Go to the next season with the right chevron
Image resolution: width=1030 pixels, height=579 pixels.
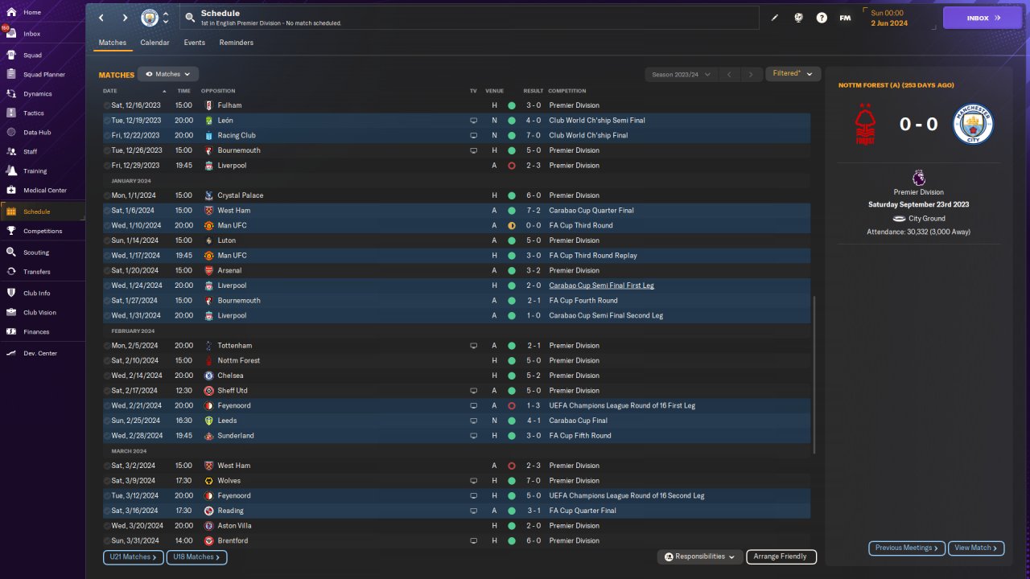(x=751, y=75)
